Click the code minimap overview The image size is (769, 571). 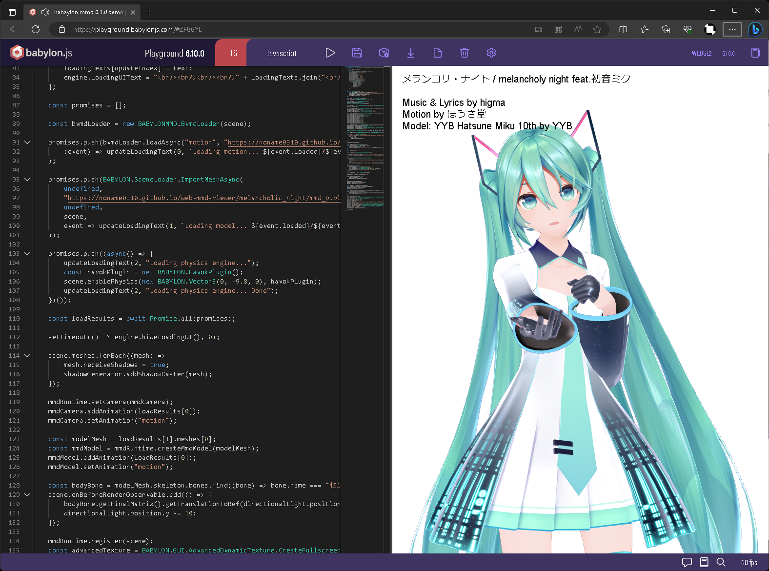click(365, 139)
